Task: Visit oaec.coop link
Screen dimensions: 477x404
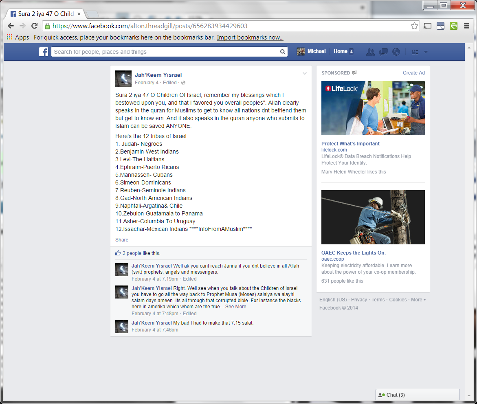Action: [332, 259]
